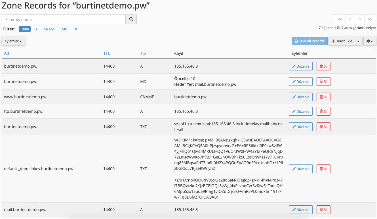377x219 pixels.
Task: Delete the mail.burtinetdemo.pw A record
Action: coord(323,210)
